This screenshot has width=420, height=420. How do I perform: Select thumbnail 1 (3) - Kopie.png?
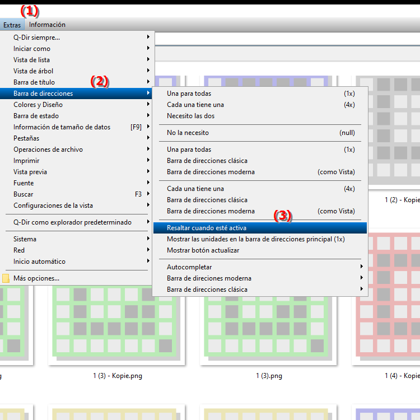(x=116, y=325)
